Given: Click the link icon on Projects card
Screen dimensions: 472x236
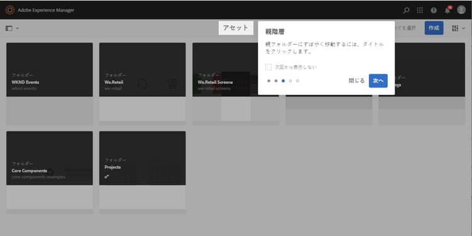Looking at the screenshot, I should [106, 177].
